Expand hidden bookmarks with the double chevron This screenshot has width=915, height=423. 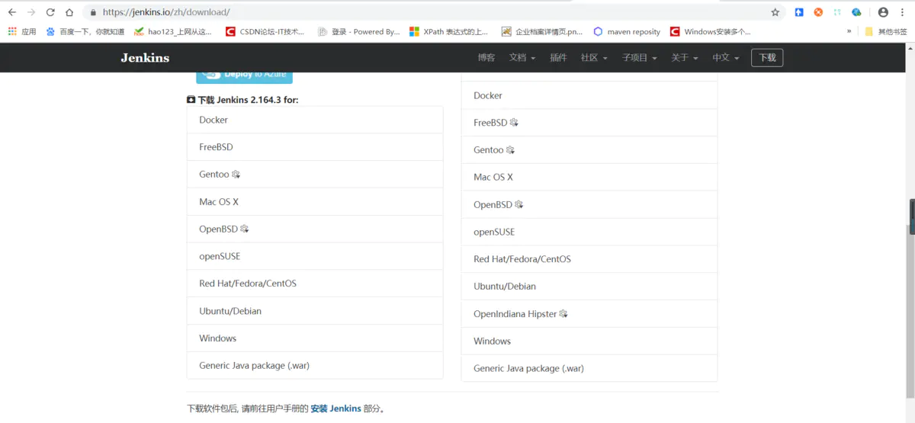(849, 32)
